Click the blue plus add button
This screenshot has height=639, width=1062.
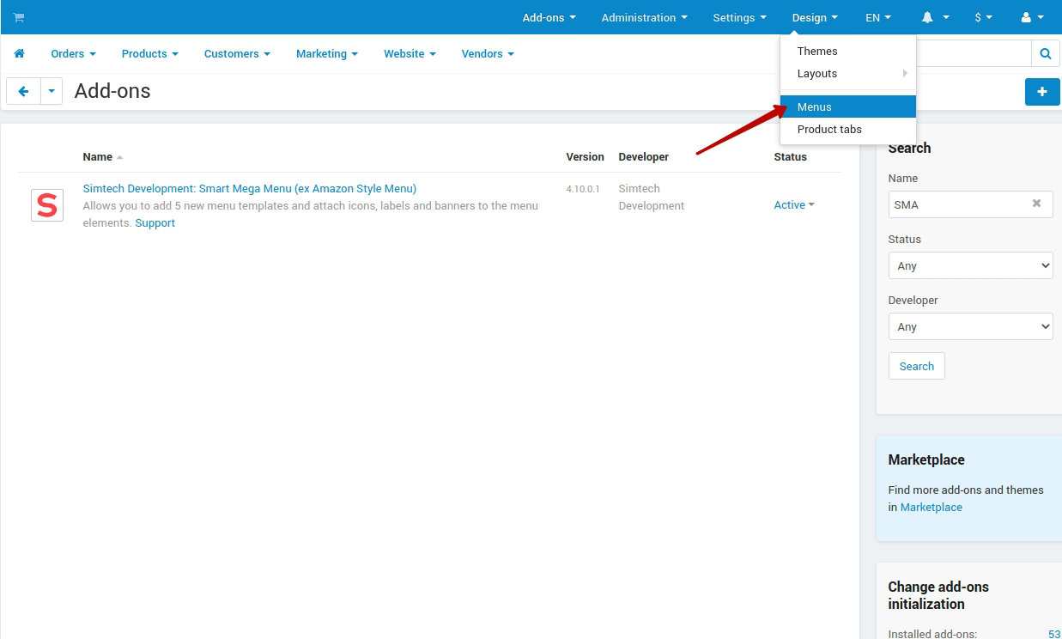pos(1042,91)
